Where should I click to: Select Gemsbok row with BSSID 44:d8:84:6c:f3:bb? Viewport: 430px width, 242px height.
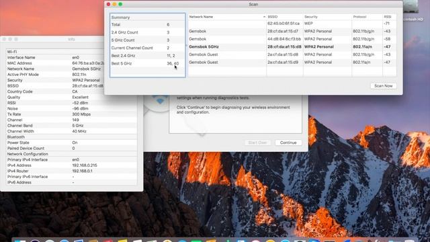(x=292, y=39)
